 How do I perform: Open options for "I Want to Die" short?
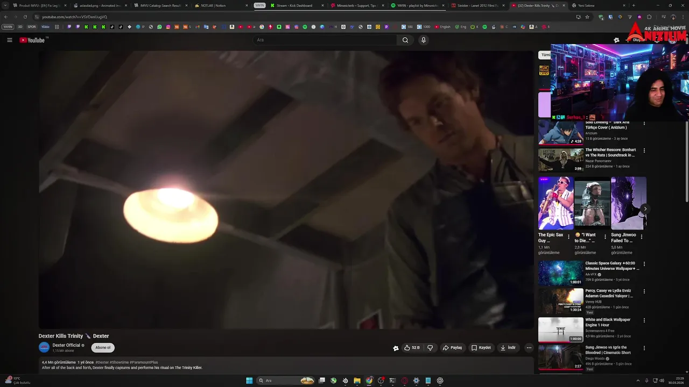point(605,236)
